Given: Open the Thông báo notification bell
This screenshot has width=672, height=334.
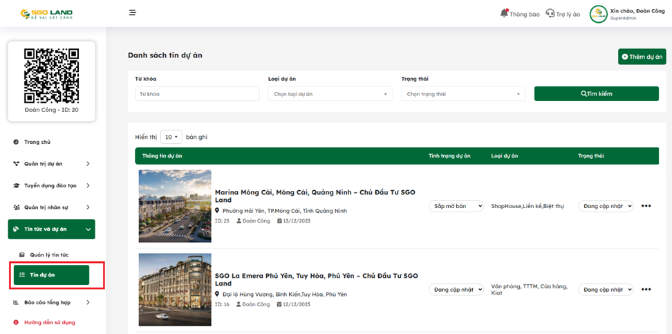Looking at the screenshot, I should point(504,13).
